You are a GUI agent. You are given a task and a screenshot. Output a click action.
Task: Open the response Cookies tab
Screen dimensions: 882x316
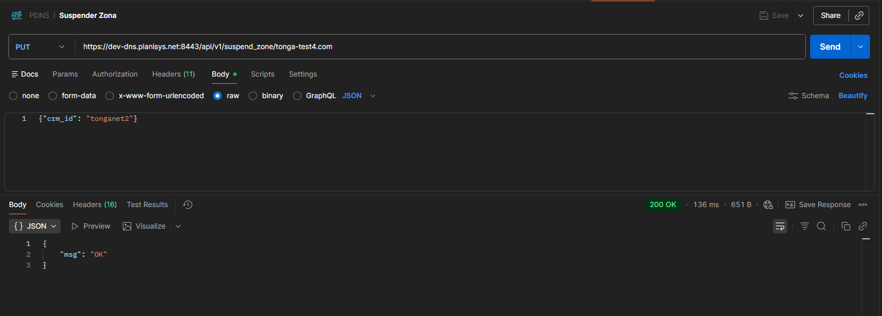pos(49,205)
